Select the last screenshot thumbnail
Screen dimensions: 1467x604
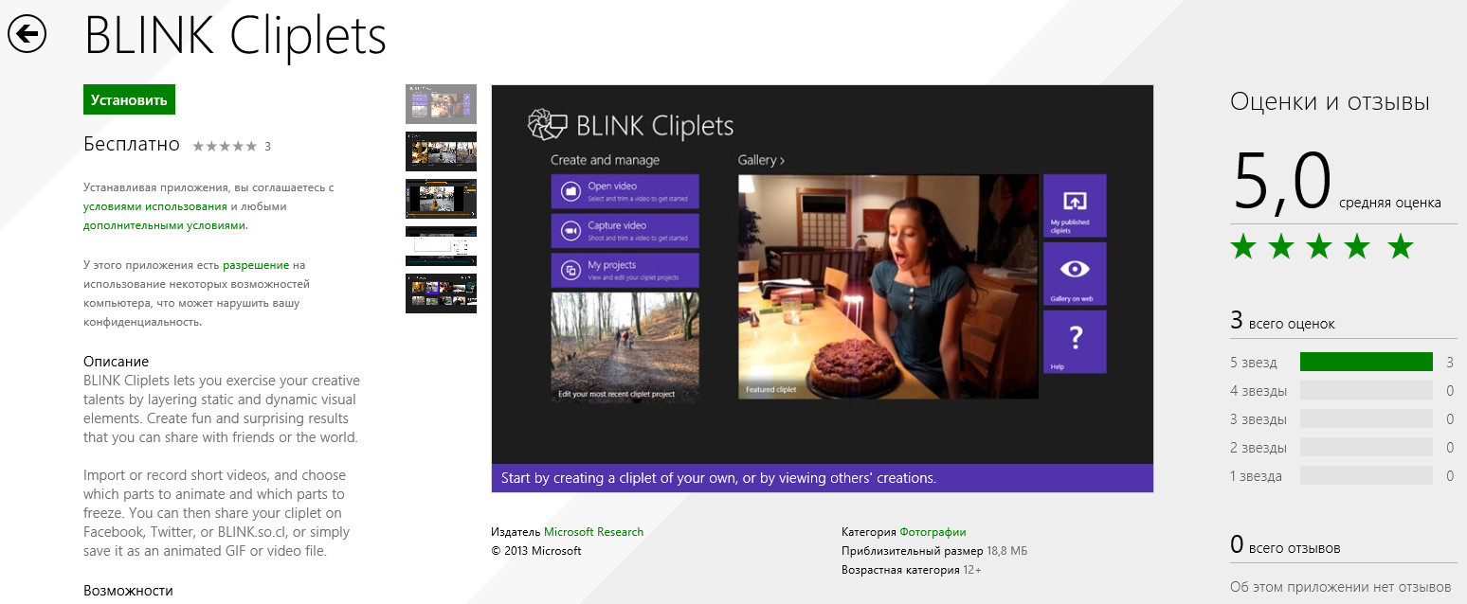click(441, 293)
